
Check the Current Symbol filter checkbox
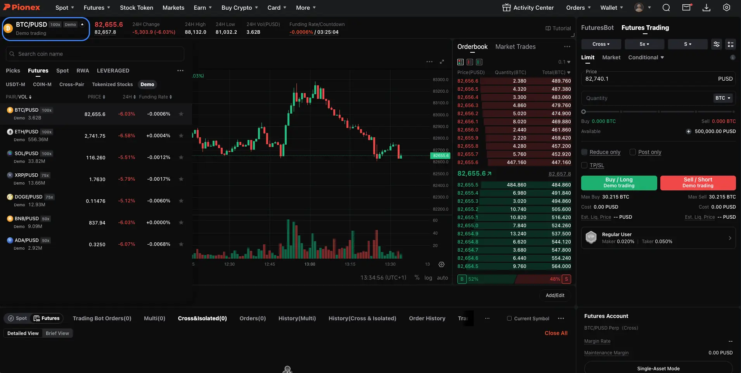pyautogui.click(x=509, y=318)
